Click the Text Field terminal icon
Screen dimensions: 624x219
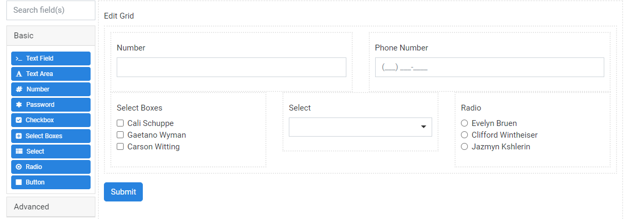(x=19, y=58)
